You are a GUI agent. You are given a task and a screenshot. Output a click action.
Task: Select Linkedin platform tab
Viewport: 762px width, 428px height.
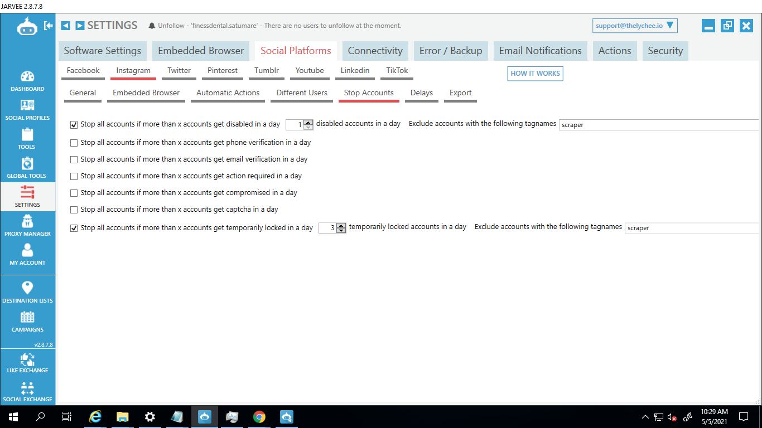(355, 71)
